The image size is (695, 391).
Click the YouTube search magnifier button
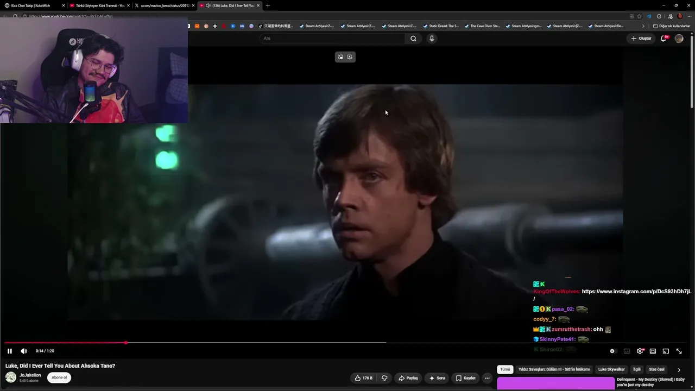coord(413,39)
